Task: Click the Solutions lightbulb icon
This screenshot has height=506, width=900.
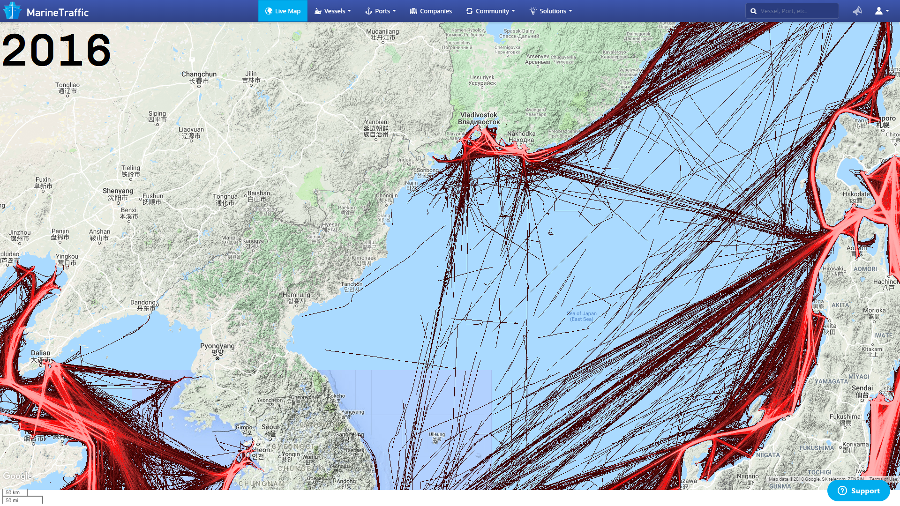Action: click(x=533, y=11)
